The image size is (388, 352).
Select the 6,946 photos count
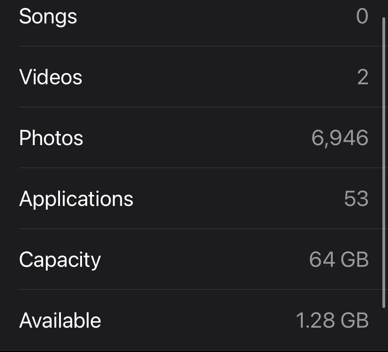pos(340,138)
